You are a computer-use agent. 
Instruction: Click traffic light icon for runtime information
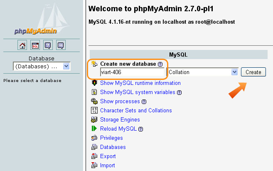[94, 83]
